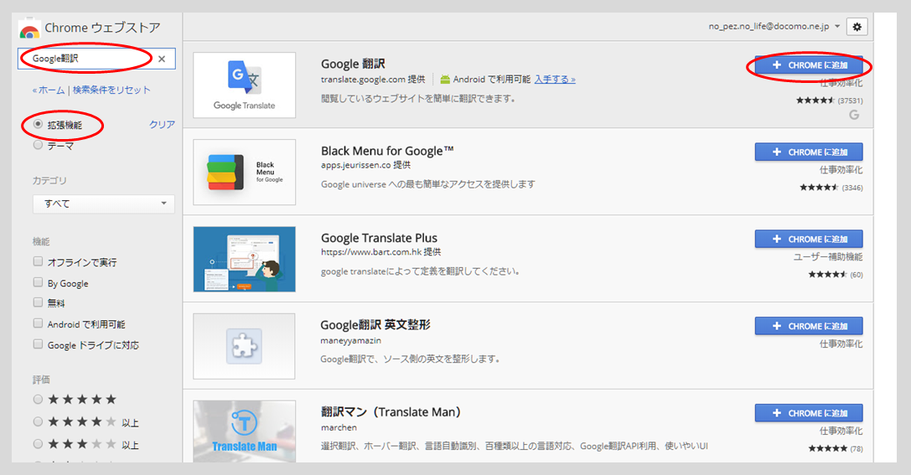Open the settings gear menu

point(857,27)
